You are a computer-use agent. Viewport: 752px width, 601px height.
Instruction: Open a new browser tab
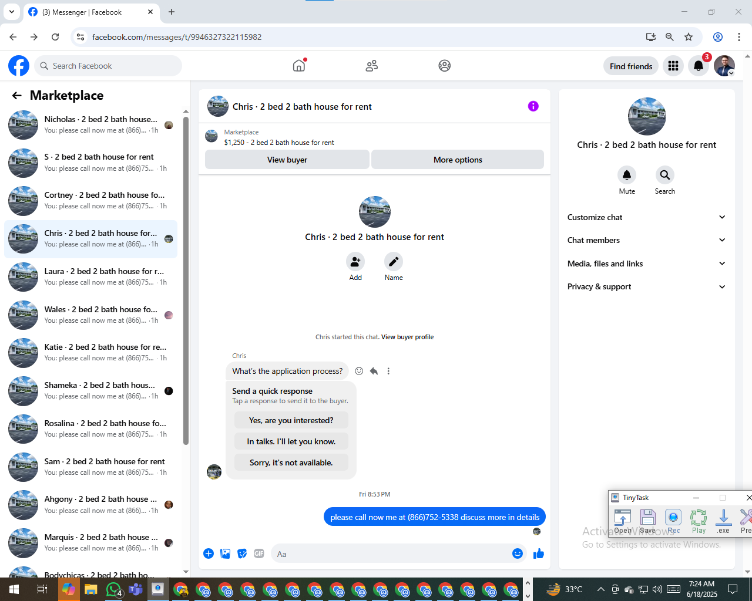(x=172, y=12)
